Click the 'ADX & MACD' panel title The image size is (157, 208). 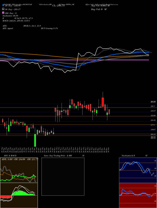pyautogui.click(x=10, y=156)
